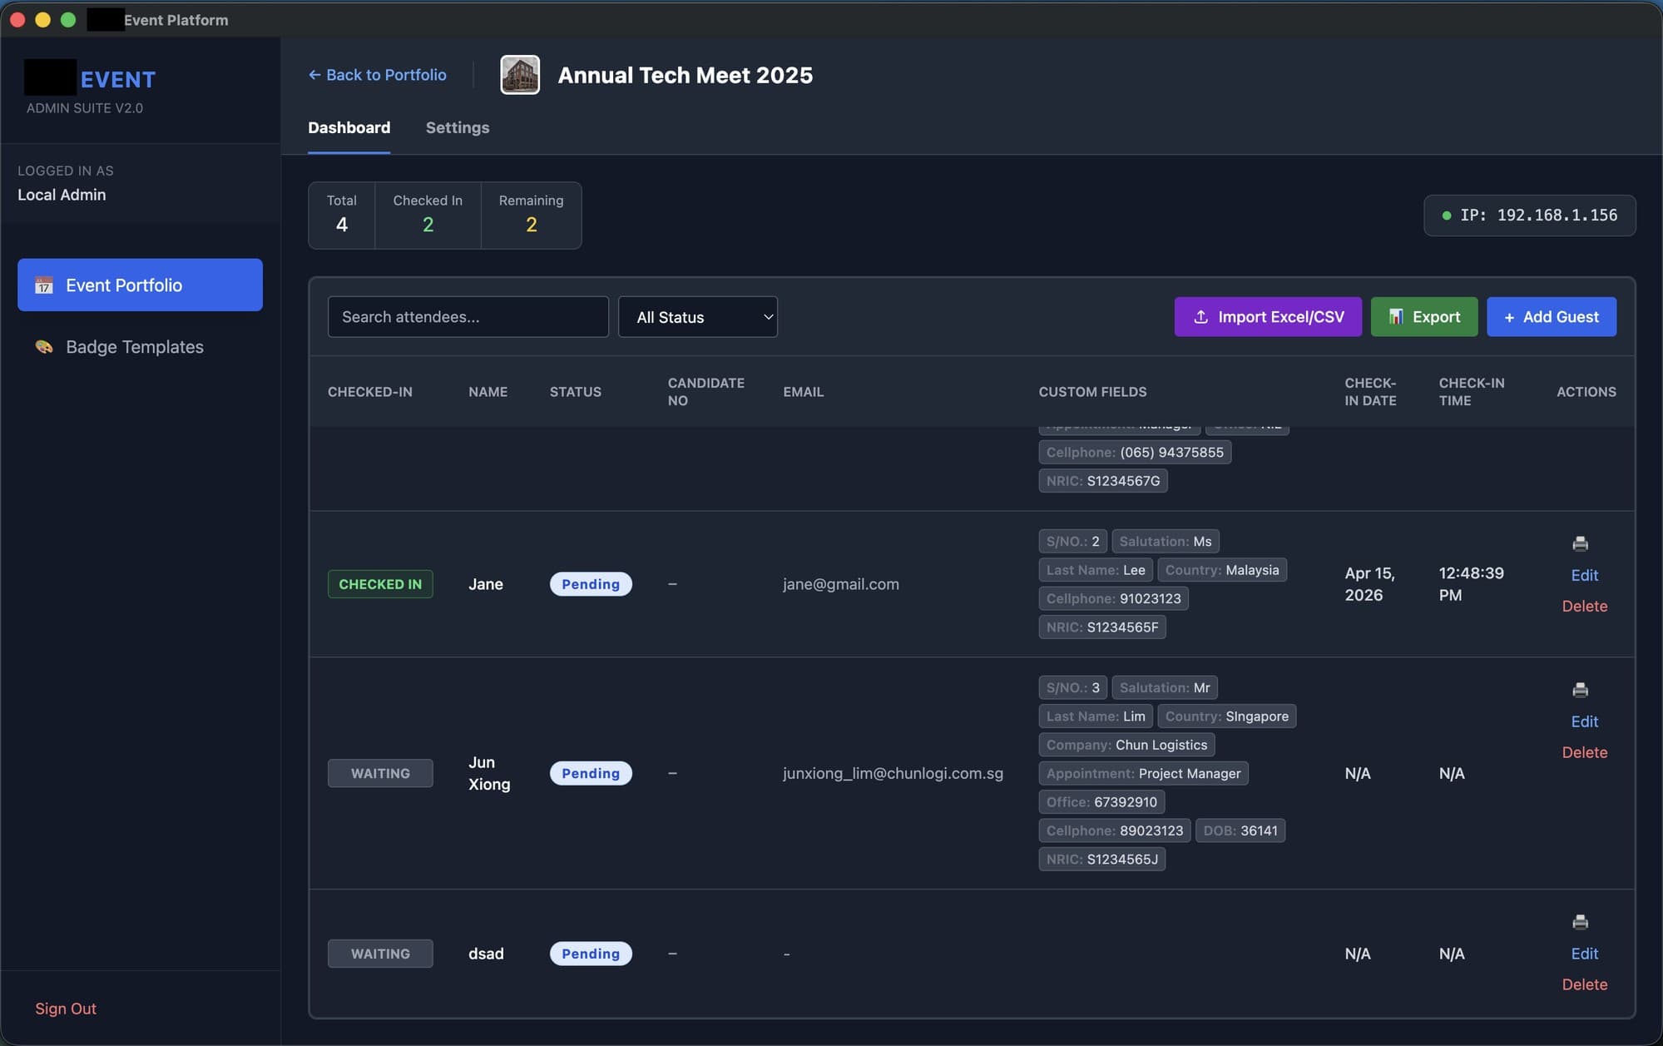Click Jane's check-in date Apr 15, 2026
The height and width of the screenshot is (1046, 1663).
[1369, 584]
